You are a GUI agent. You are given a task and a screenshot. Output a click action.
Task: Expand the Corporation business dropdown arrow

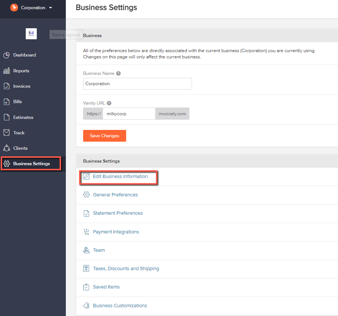coord(50,8)
